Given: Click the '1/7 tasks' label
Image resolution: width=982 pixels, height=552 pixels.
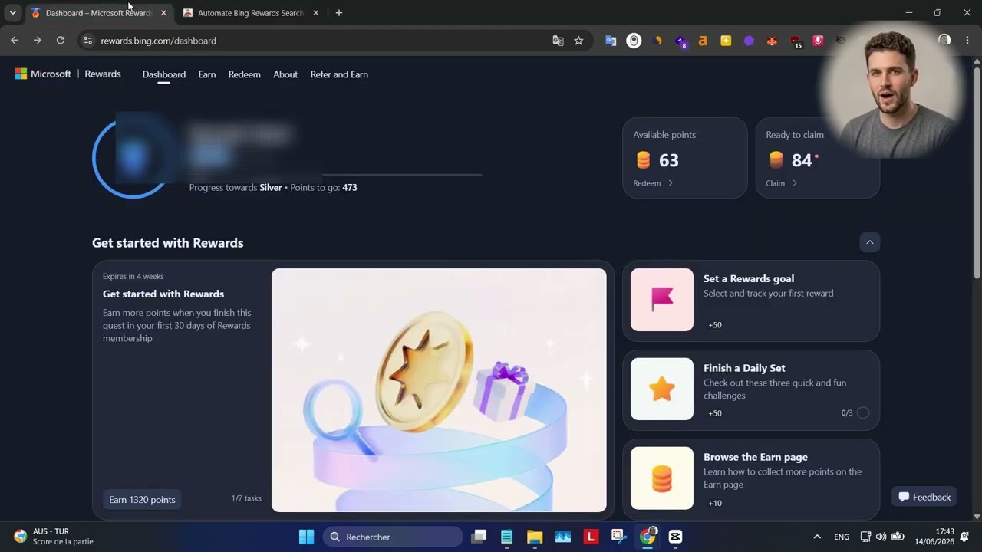Looking at the screenshot, I should [246, 498].
